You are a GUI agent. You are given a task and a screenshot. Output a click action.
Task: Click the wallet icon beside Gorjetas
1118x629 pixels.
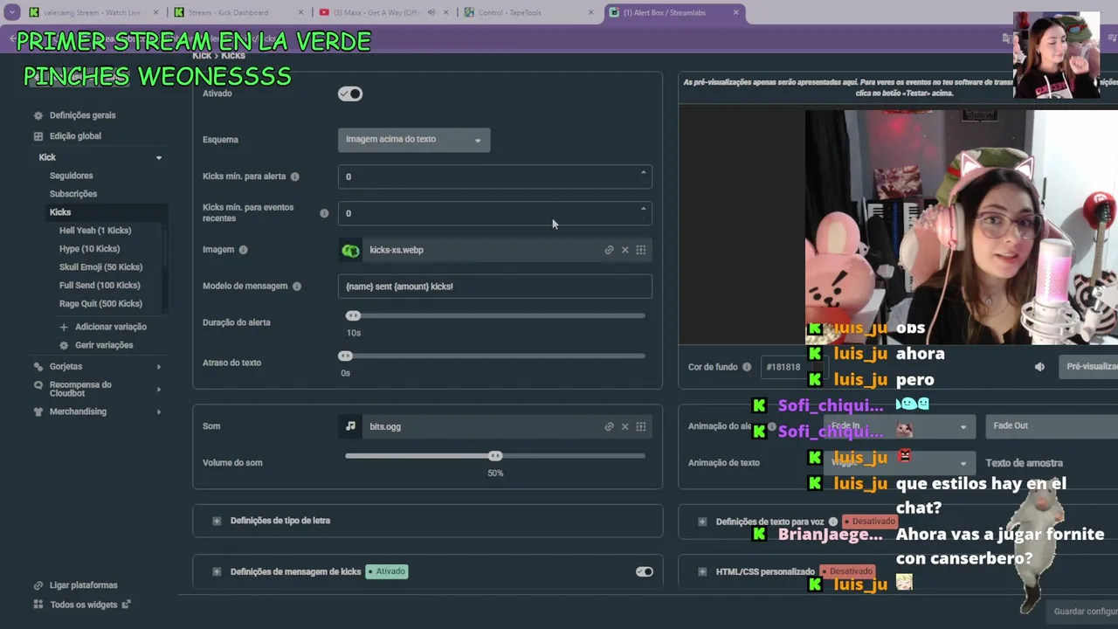(x=38, y=367)
